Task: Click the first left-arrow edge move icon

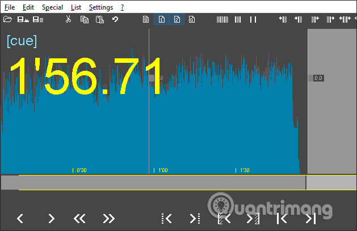Action: tap(283, 20)
